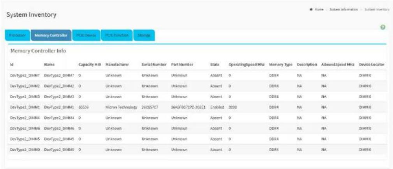Click the Manufacturer column header
This screenshot has width=393, height=169.
pyautogui.click(x=117, y=64)
